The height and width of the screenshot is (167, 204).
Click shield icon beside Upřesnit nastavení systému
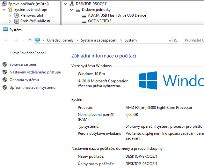[x=5, y=87]
